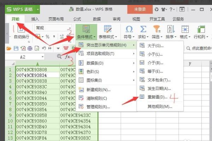Choose 清除规则(C) menu entry

pos(106,98)
